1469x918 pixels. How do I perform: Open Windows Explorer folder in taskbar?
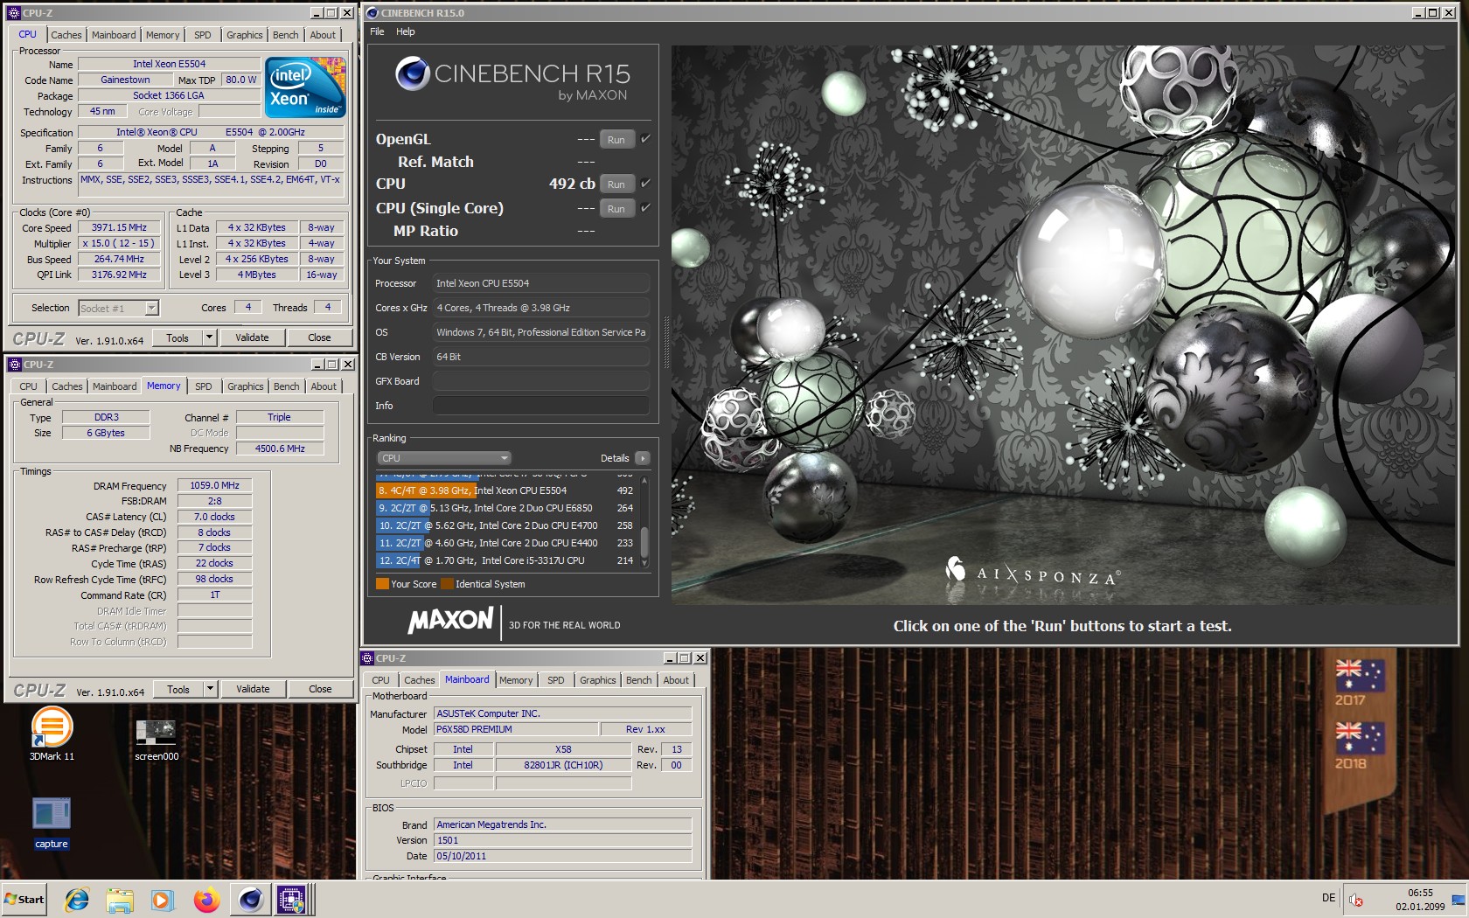click(120, 900)
